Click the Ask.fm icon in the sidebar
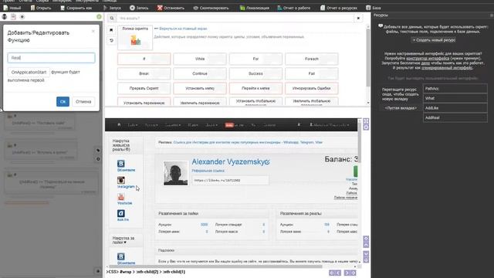Image resolution: width=494 pixels, height=278 pixels. [x=121, y=214]
